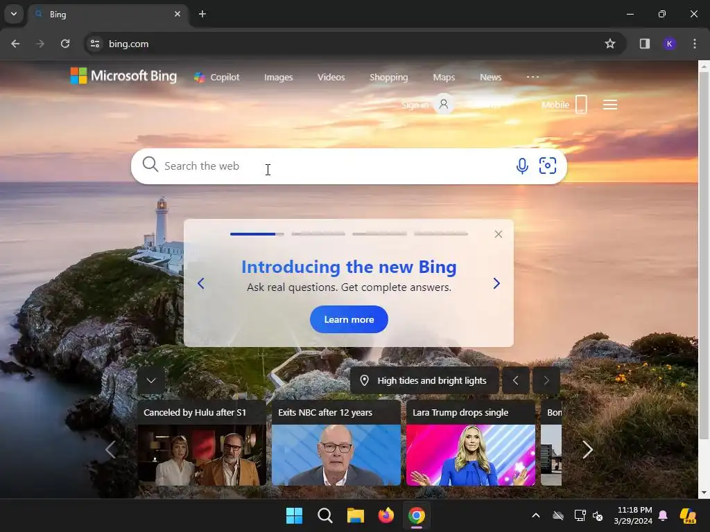The width and height of the screenshot is (710, 532).
Task: Collapse the news carousel with chevron
Action: pos(151,380)
